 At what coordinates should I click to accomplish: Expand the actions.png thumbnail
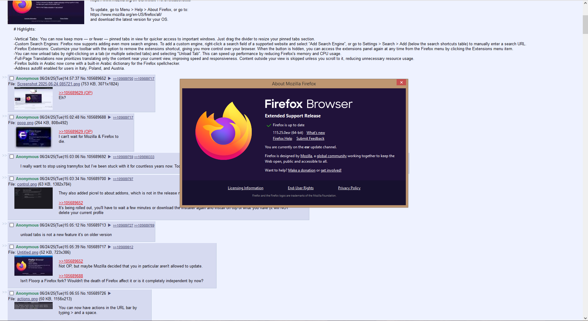[33, 306]
